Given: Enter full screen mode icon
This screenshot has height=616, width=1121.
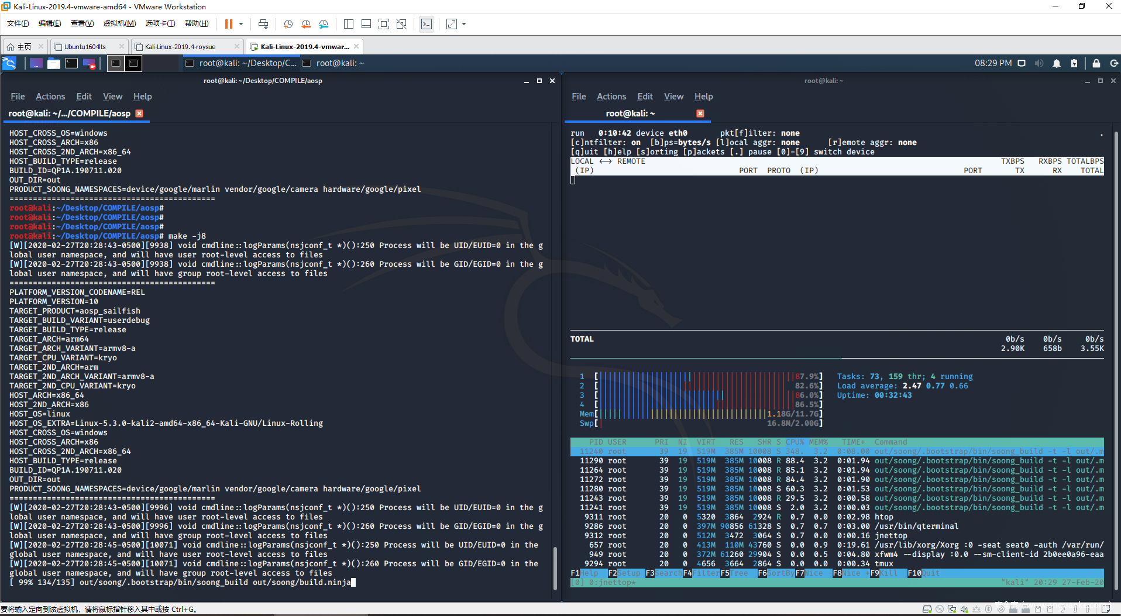Looking at the screenshot, I should [x=384, y=24].
